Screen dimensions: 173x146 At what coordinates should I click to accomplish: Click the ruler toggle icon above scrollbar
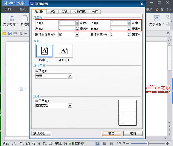pyautogui.click(x=169, y=40)
